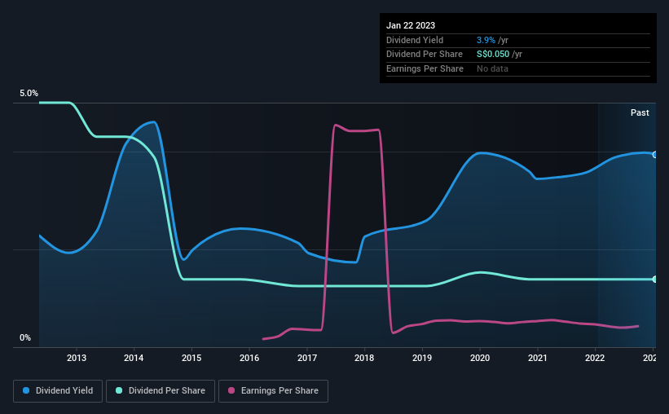The width and height of the screenshot is (669, 414).
Task: Click the 0% y-axis label
Action: [x=25, y=337]
